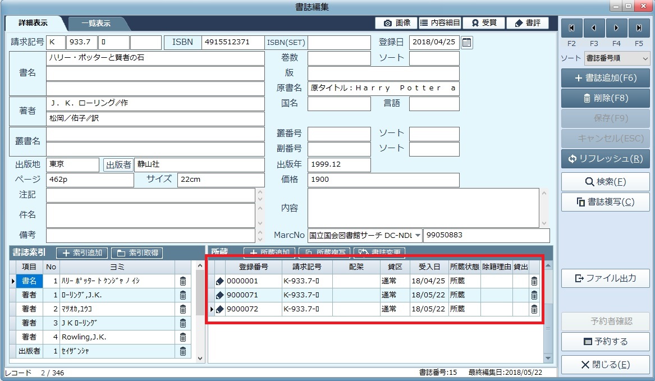655x381 pixels.
Task: Jump to first record navigation button
Action: (x=571, y=28)
